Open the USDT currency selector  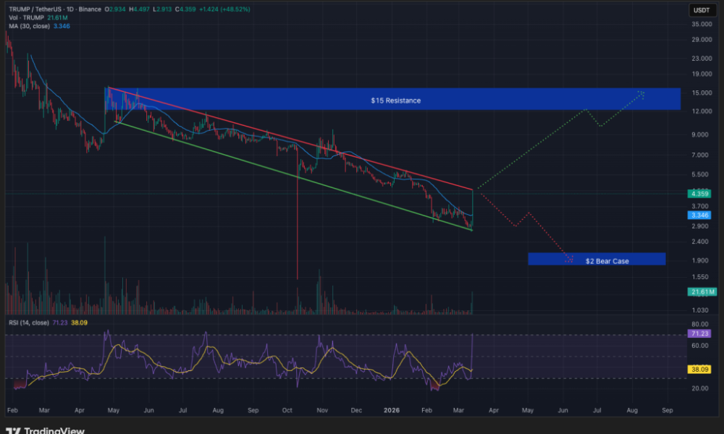point(701,10)
